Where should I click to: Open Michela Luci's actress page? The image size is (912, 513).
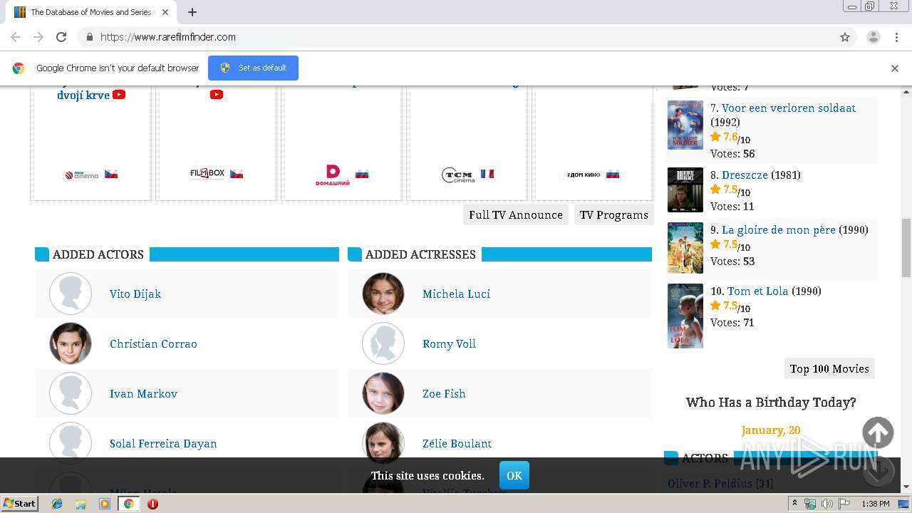(456, 294)
